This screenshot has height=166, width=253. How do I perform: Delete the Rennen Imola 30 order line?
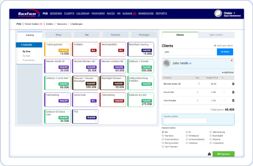pyautogui.click(x=233, y=84)
